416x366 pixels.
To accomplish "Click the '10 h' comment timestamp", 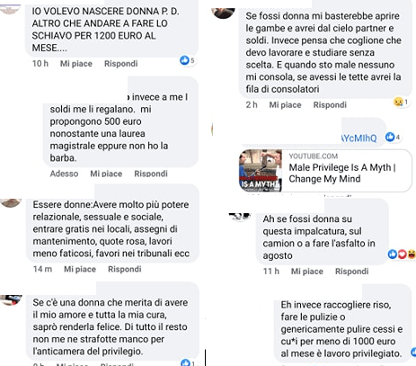I will click(x=40, y=64).
